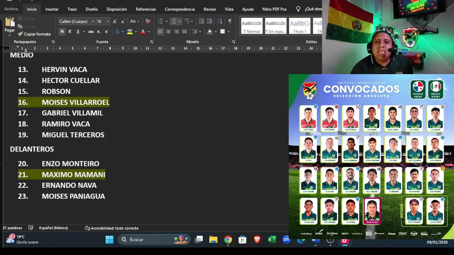
Task: Click the lightbulb '¿Qué desea' search icon
Action: click(x=298, y=9)
